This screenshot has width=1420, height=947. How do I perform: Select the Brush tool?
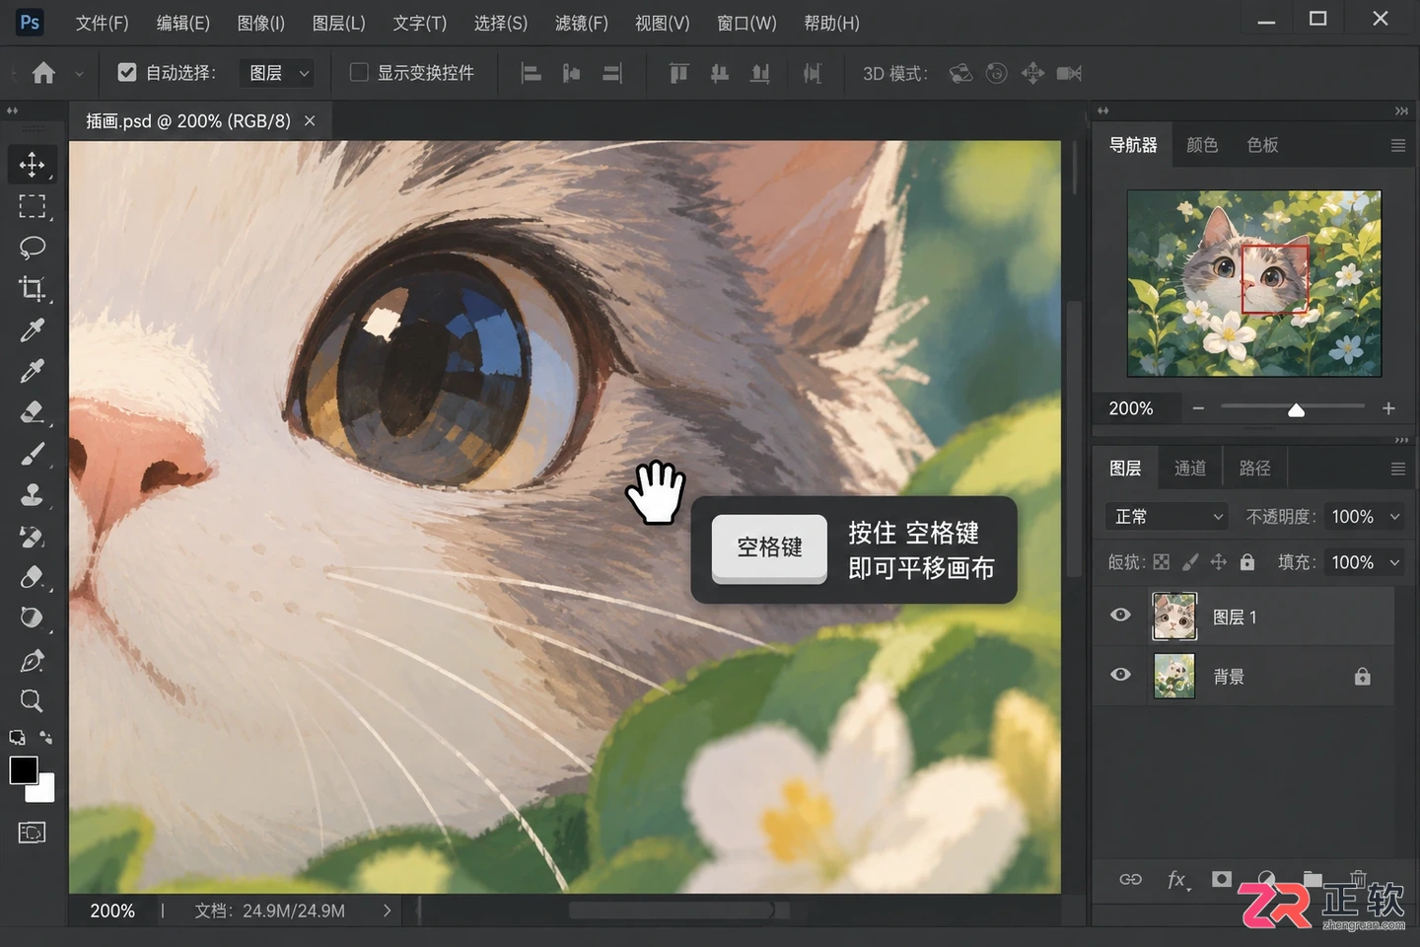32,454
